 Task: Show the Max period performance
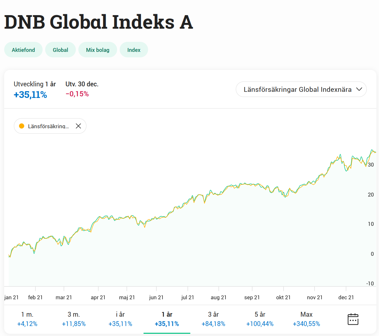(x=306, y=319)
